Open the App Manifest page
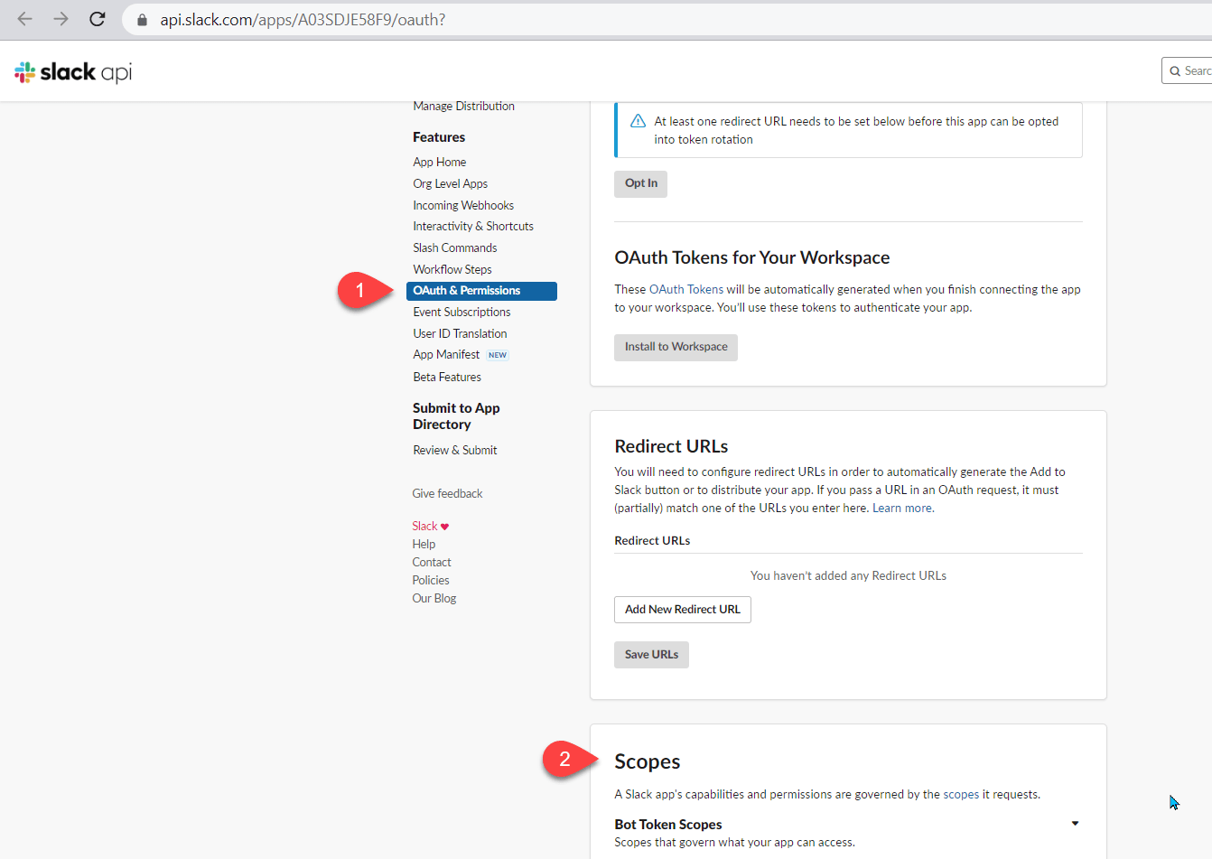The height and width of the screenshot is (859, 1212). coord(446,355)
